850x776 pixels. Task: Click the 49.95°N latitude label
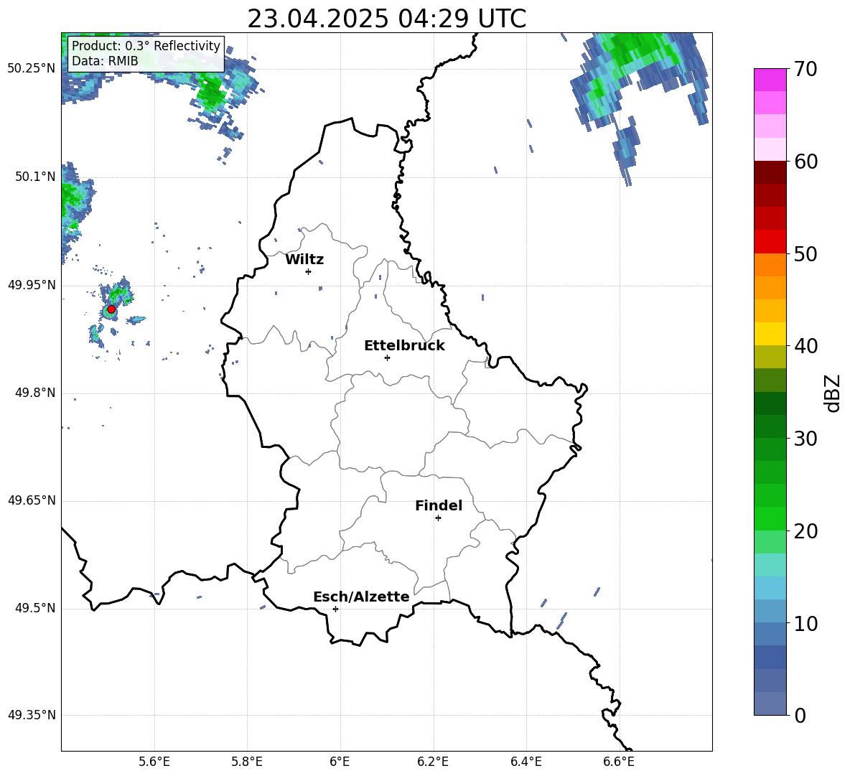[x=32, y=285]
